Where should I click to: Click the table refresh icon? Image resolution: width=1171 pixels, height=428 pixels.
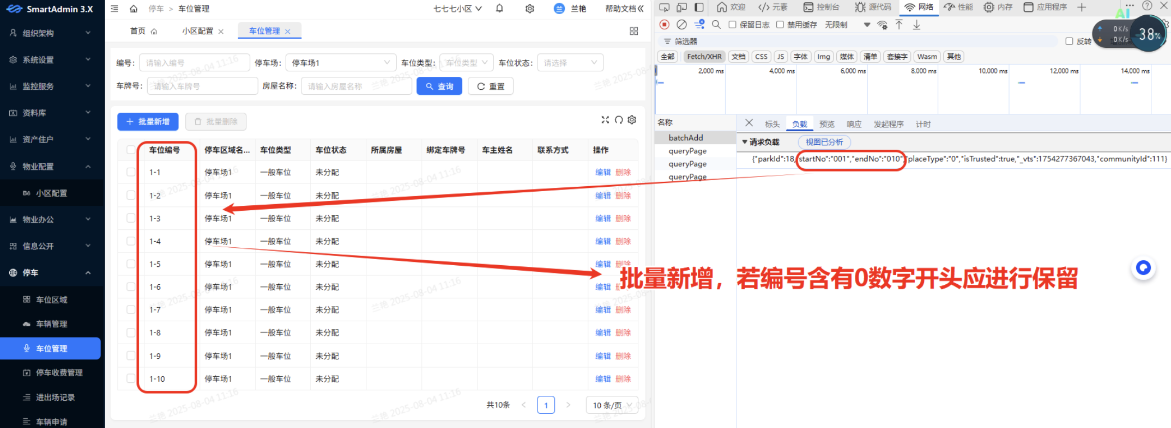[x=619, y=120]
